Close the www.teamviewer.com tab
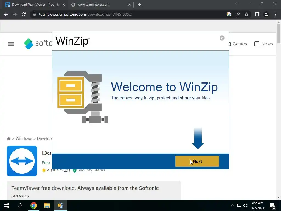Image resolution: width=281 pixels, height=211 pixels. (129, 5)
